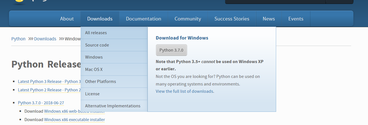Open the About menu in navigation bar

67,19
